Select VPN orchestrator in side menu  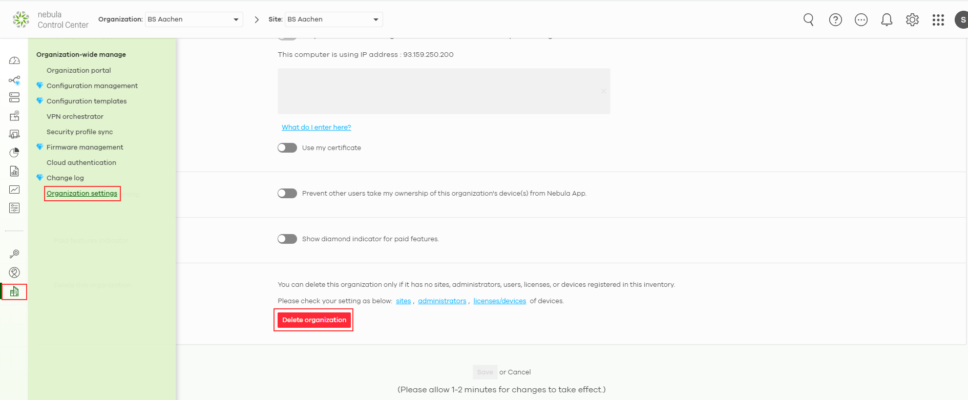pyautogui.click(x=75, y=117)
